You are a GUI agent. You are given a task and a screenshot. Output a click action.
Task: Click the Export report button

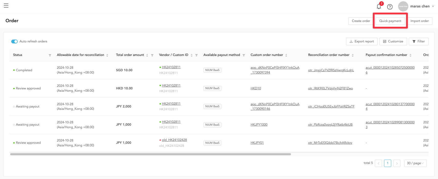(x=362, y=41)
